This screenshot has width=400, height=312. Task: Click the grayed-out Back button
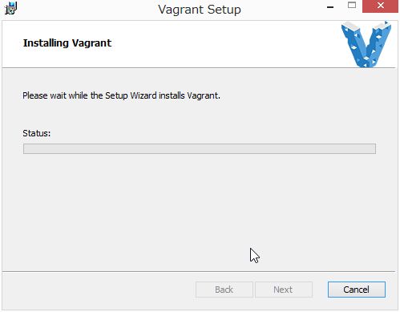coord(224,290)
